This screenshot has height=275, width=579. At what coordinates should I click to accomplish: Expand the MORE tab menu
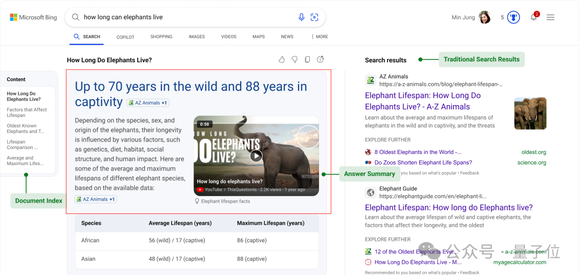point(320,37)
